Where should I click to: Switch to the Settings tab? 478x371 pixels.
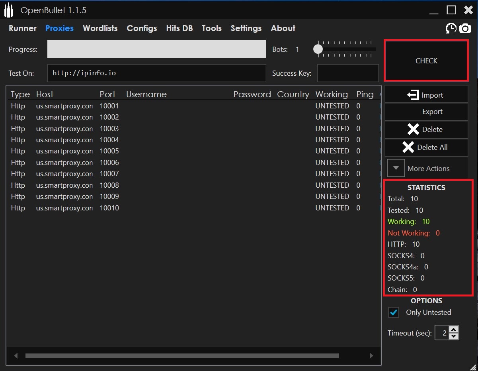[246, 28]
